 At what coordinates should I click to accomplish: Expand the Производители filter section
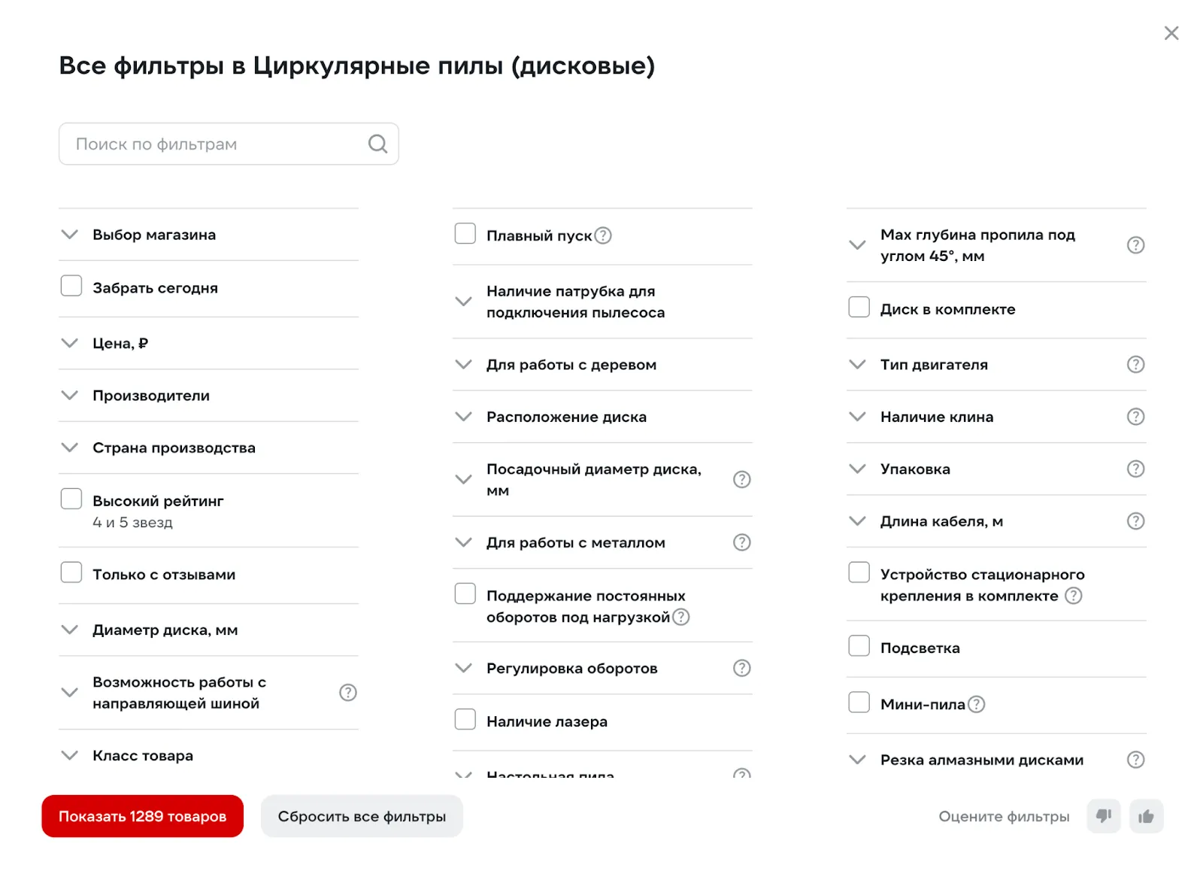(x=150, y=396)
